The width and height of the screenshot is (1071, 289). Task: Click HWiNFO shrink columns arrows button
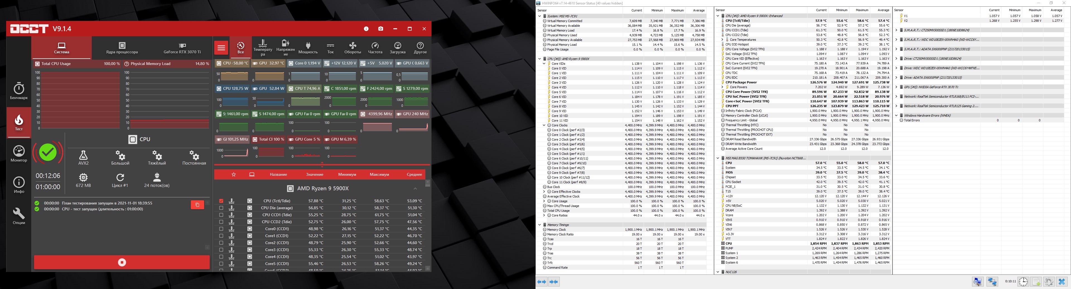pyautogui.click(x=554, y=282)
